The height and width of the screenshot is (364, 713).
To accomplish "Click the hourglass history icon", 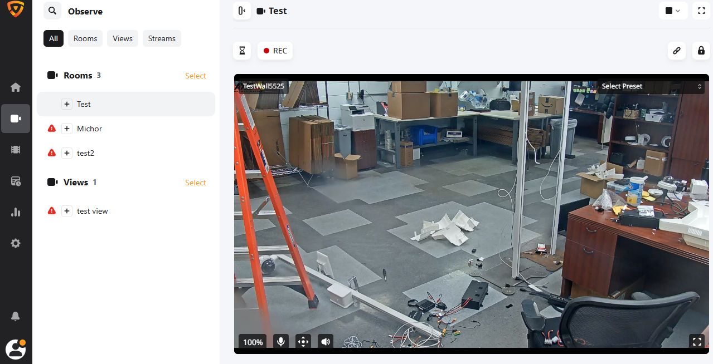I will 242,51.
